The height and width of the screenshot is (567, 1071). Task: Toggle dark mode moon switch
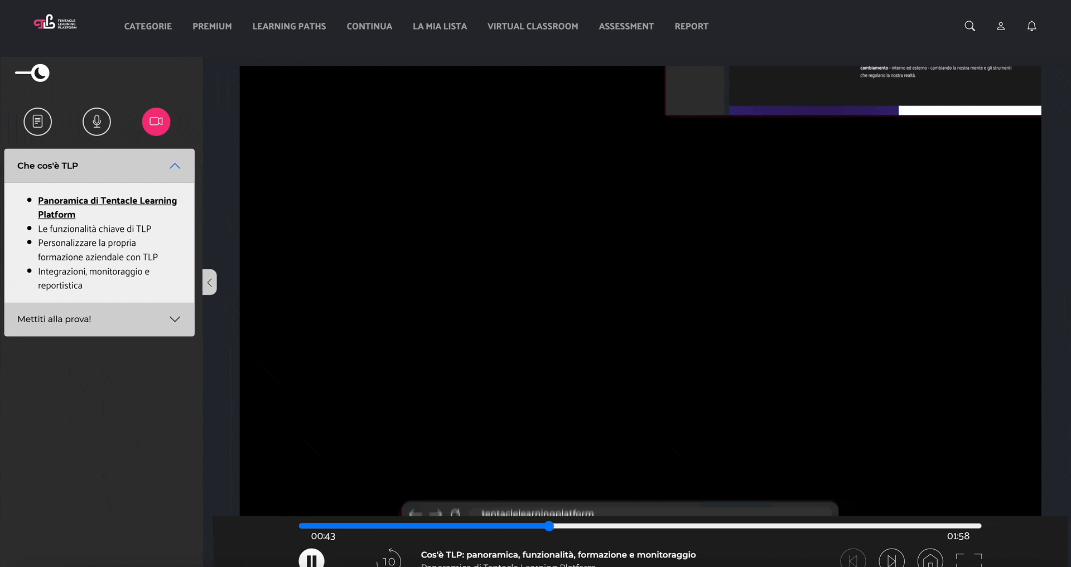click(x=33, y=73)
